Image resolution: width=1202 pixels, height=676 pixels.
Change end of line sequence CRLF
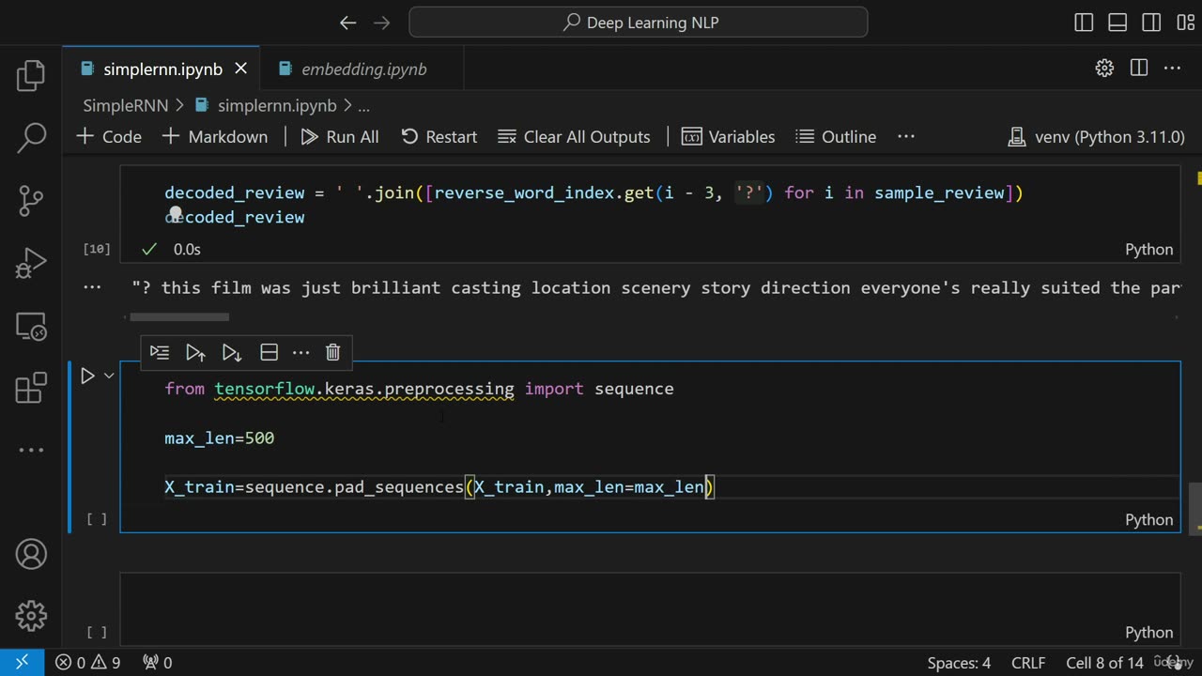(x=1028, y=663)
